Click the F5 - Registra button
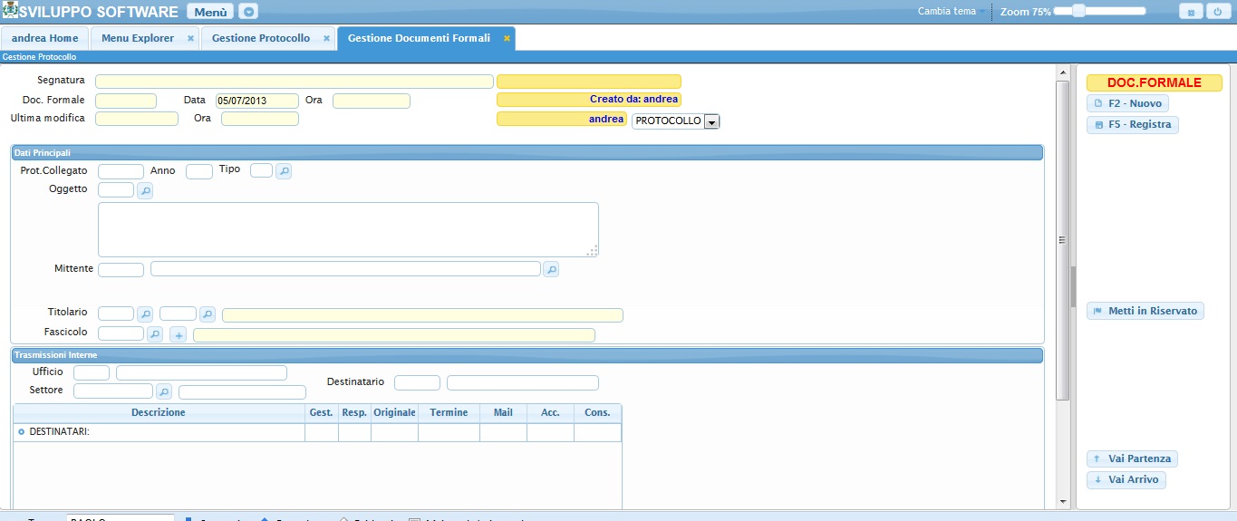The width and height of the screenshot is (1237, 521). point(1132,125)
